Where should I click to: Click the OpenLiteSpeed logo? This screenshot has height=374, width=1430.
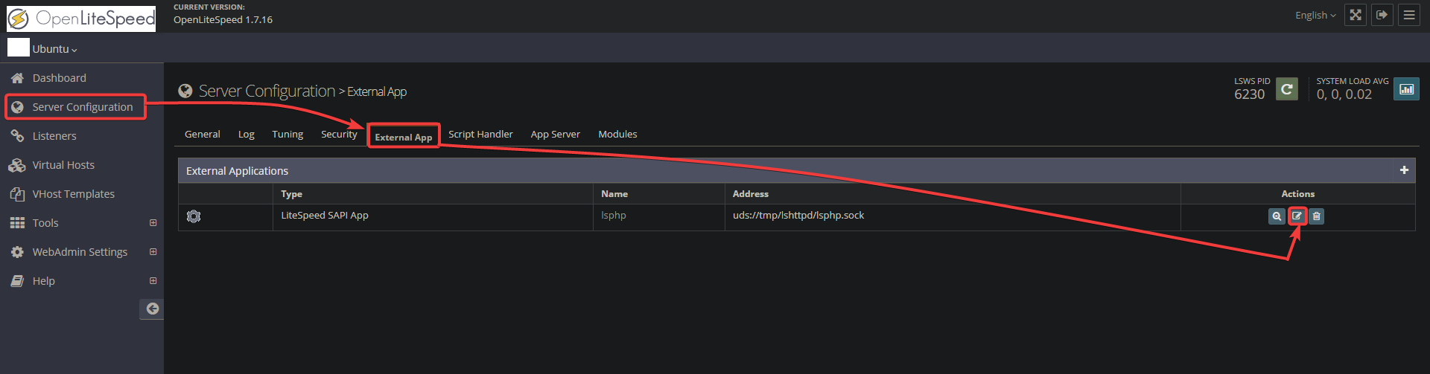click(81, 18)
